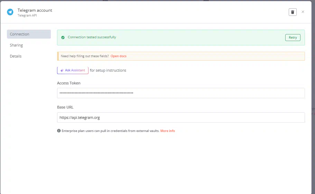Viewport: 315px width, 194px height.
Task: Click 'Connection tested successfully' message
Action: tap(92, 37)
